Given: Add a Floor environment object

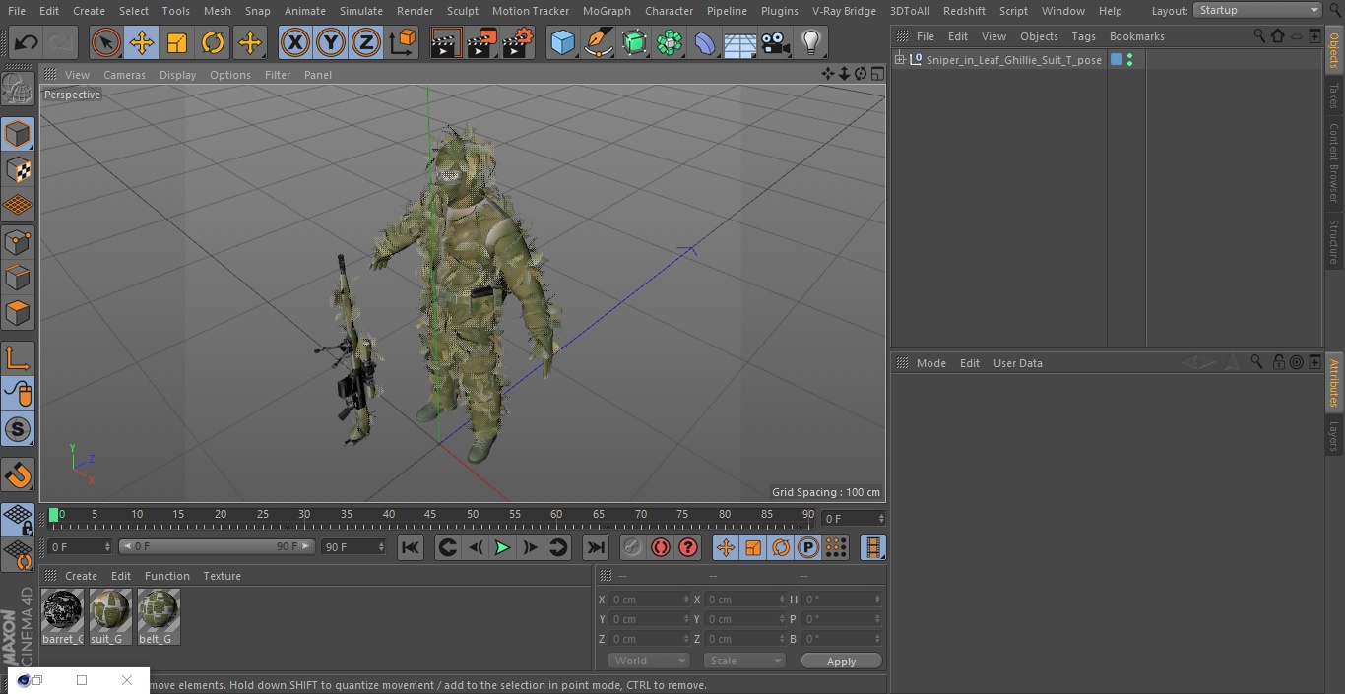Looking at the screenshot, I should tap(740, 43).
